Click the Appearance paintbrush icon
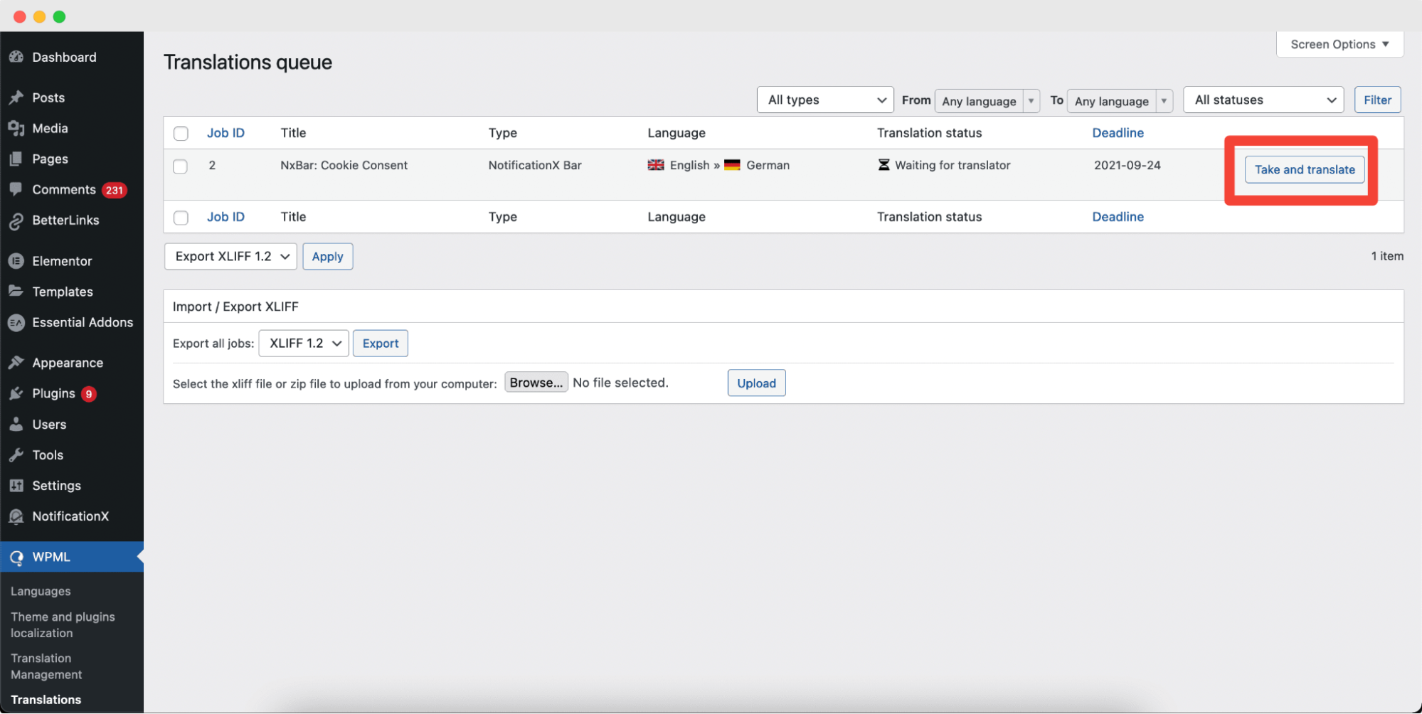Screen dimensions: 1422x714 (16, 363)
